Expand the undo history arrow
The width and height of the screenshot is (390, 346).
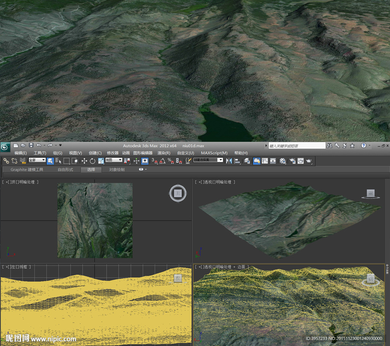[x=44, y=145]
